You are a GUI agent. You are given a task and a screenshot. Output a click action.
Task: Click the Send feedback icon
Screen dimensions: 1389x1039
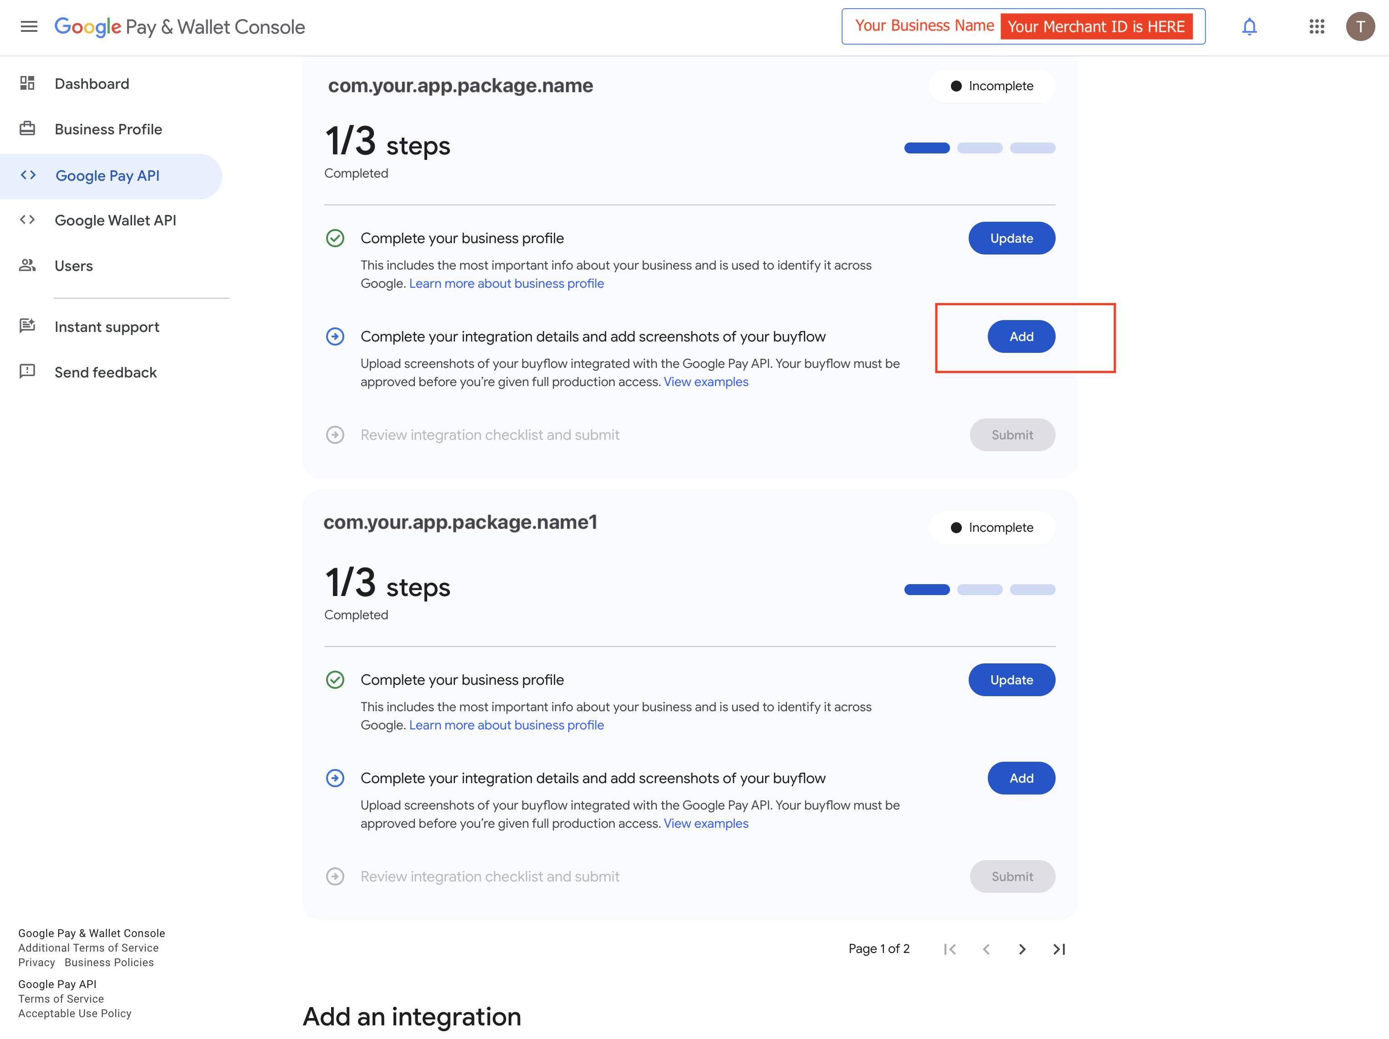pos(27,372)
